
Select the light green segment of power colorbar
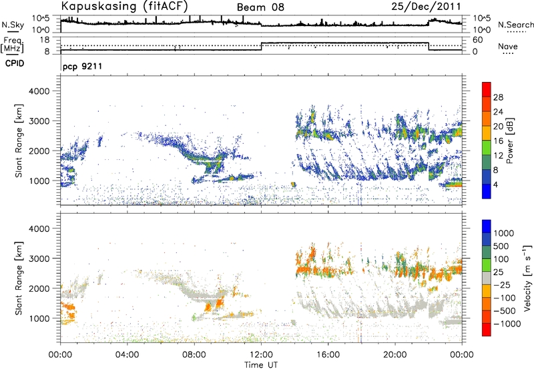487,148
